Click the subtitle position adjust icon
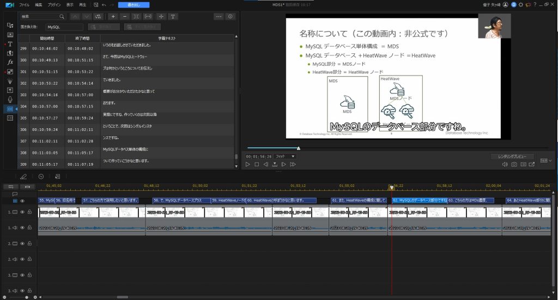558x300 pixels. 161,17
